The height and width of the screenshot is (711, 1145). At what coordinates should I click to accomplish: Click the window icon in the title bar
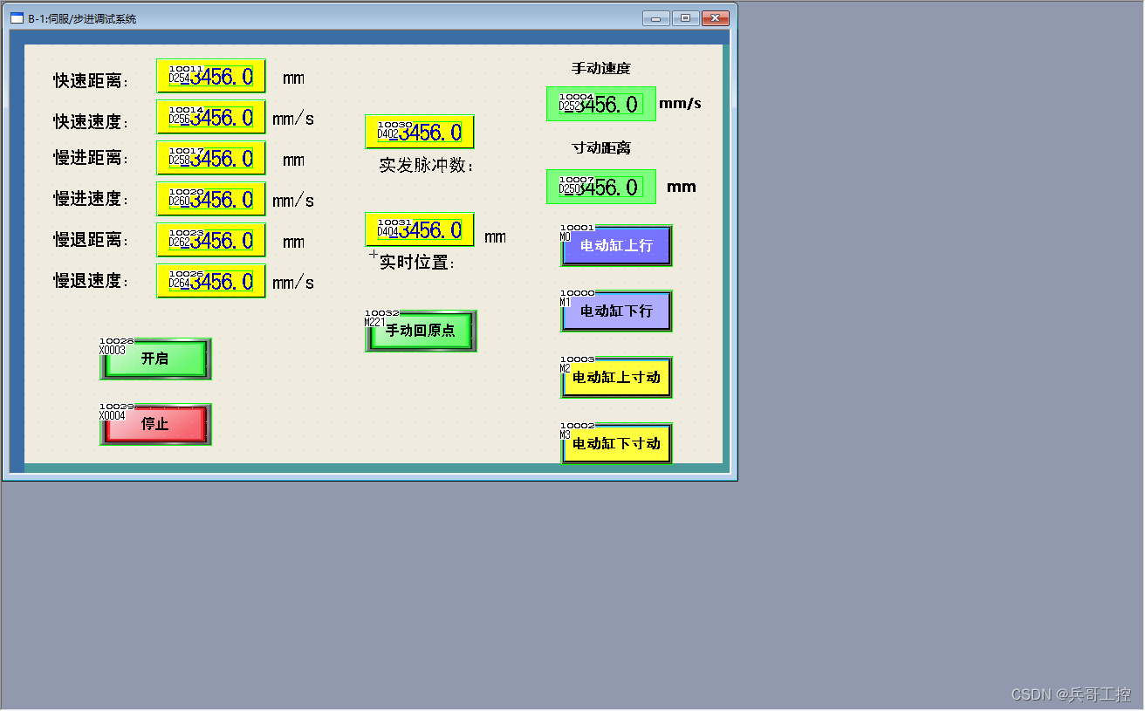17,18
